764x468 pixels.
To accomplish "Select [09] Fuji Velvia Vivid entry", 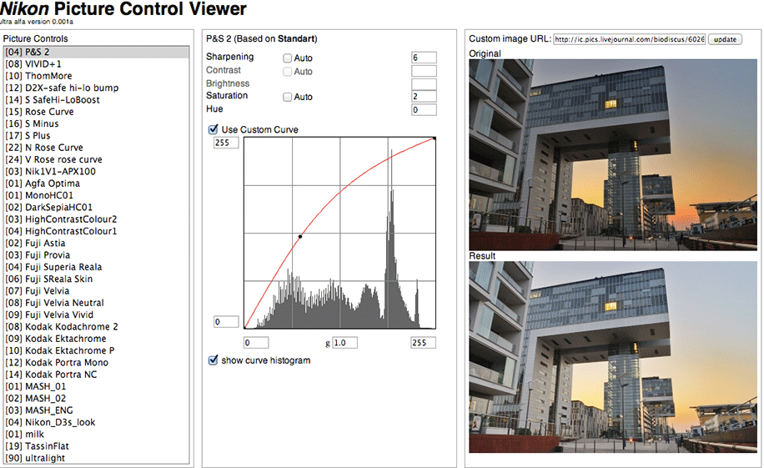I will click(97, 315).
